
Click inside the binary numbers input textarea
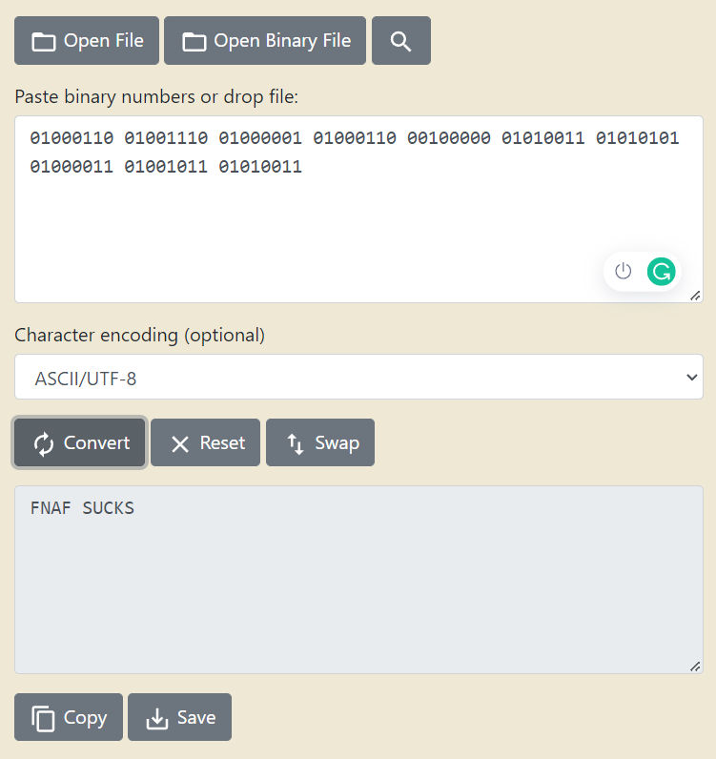tap(358, 209)
